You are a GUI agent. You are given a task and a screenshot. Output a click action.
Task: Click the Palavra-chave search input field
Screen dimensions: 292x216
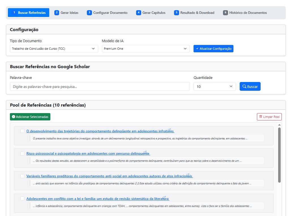[x=100, y=87]
